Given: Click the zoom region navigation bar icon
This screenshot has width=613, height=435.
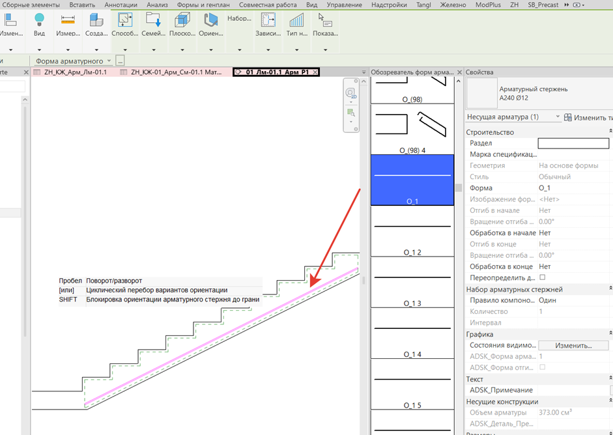Looking at the screenshot, I should (350, 113).
